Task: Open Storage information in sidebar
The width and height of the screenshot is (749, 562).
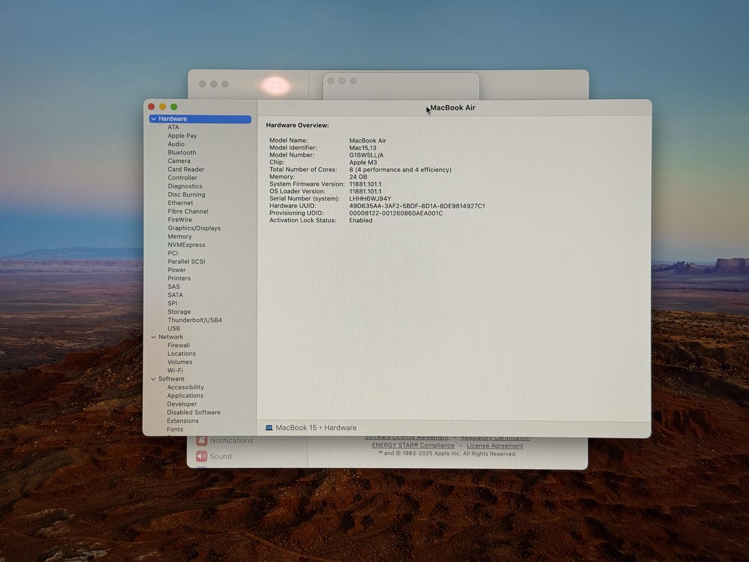Action: [179, 312]
